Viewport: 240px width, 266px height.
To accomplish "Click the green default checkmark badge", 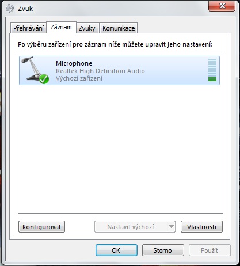I will pos(44,79).
